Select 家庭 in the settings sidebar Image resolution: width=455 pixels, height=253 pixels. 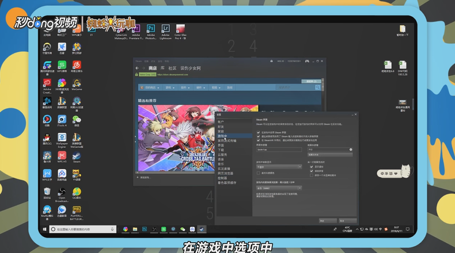(x=221, y=131)
